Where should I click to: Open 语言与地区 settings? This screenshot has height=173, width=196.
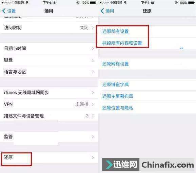point(49,72)
